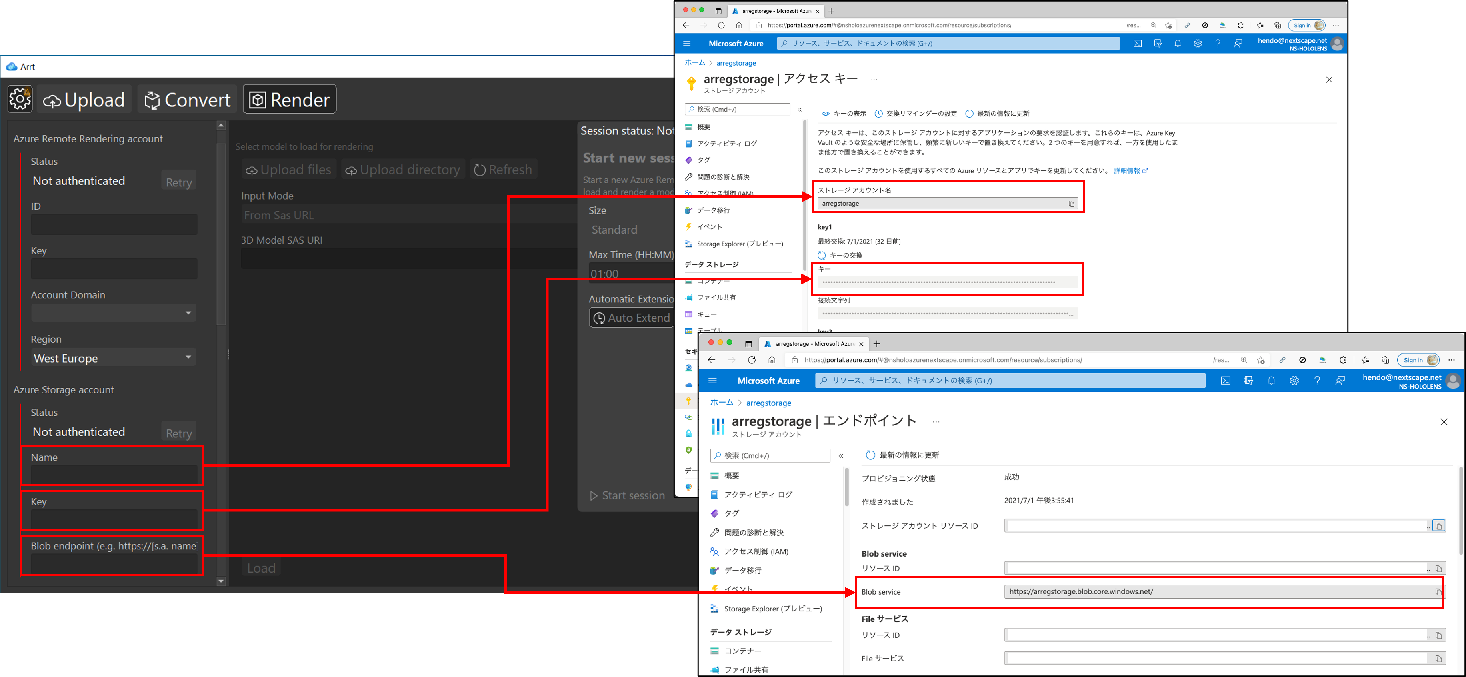Copy the Blob service resource ID
The width and height of the screenshot is (1466, 677).
point(1438,568)
